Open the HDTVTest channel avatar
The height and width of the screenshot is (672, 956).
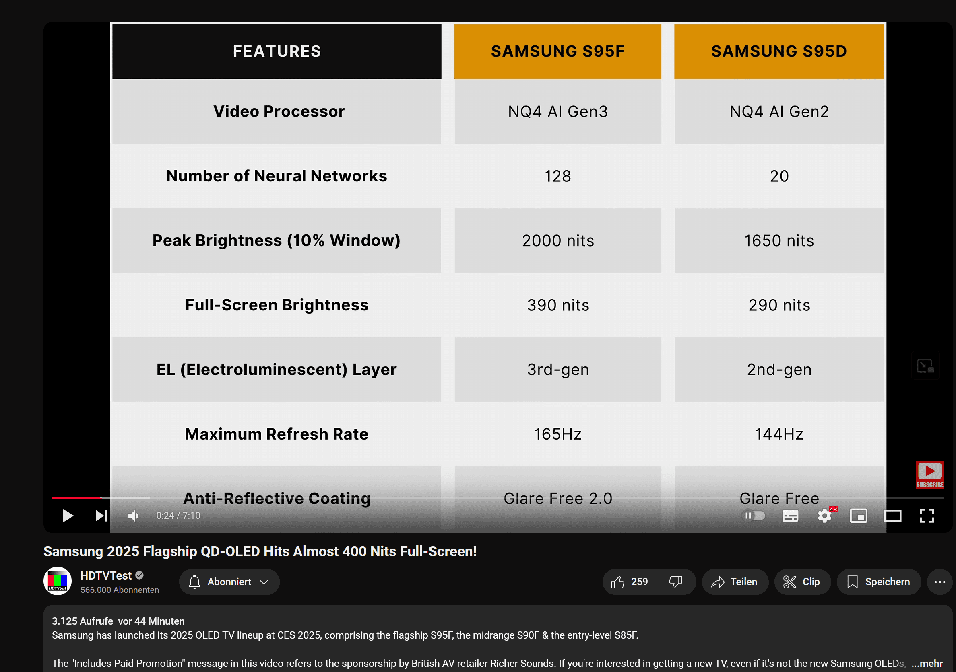click(58, 581)
